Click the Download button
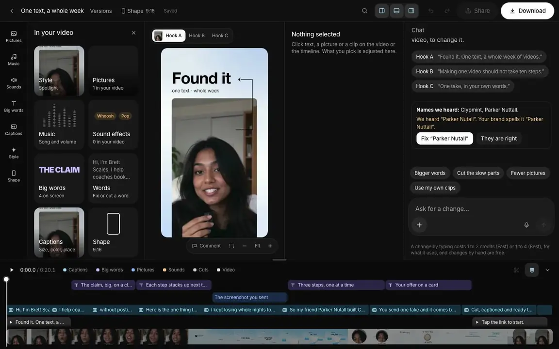Image resolution: width=559 pixels, height=349 pixels. click(527, 11)
